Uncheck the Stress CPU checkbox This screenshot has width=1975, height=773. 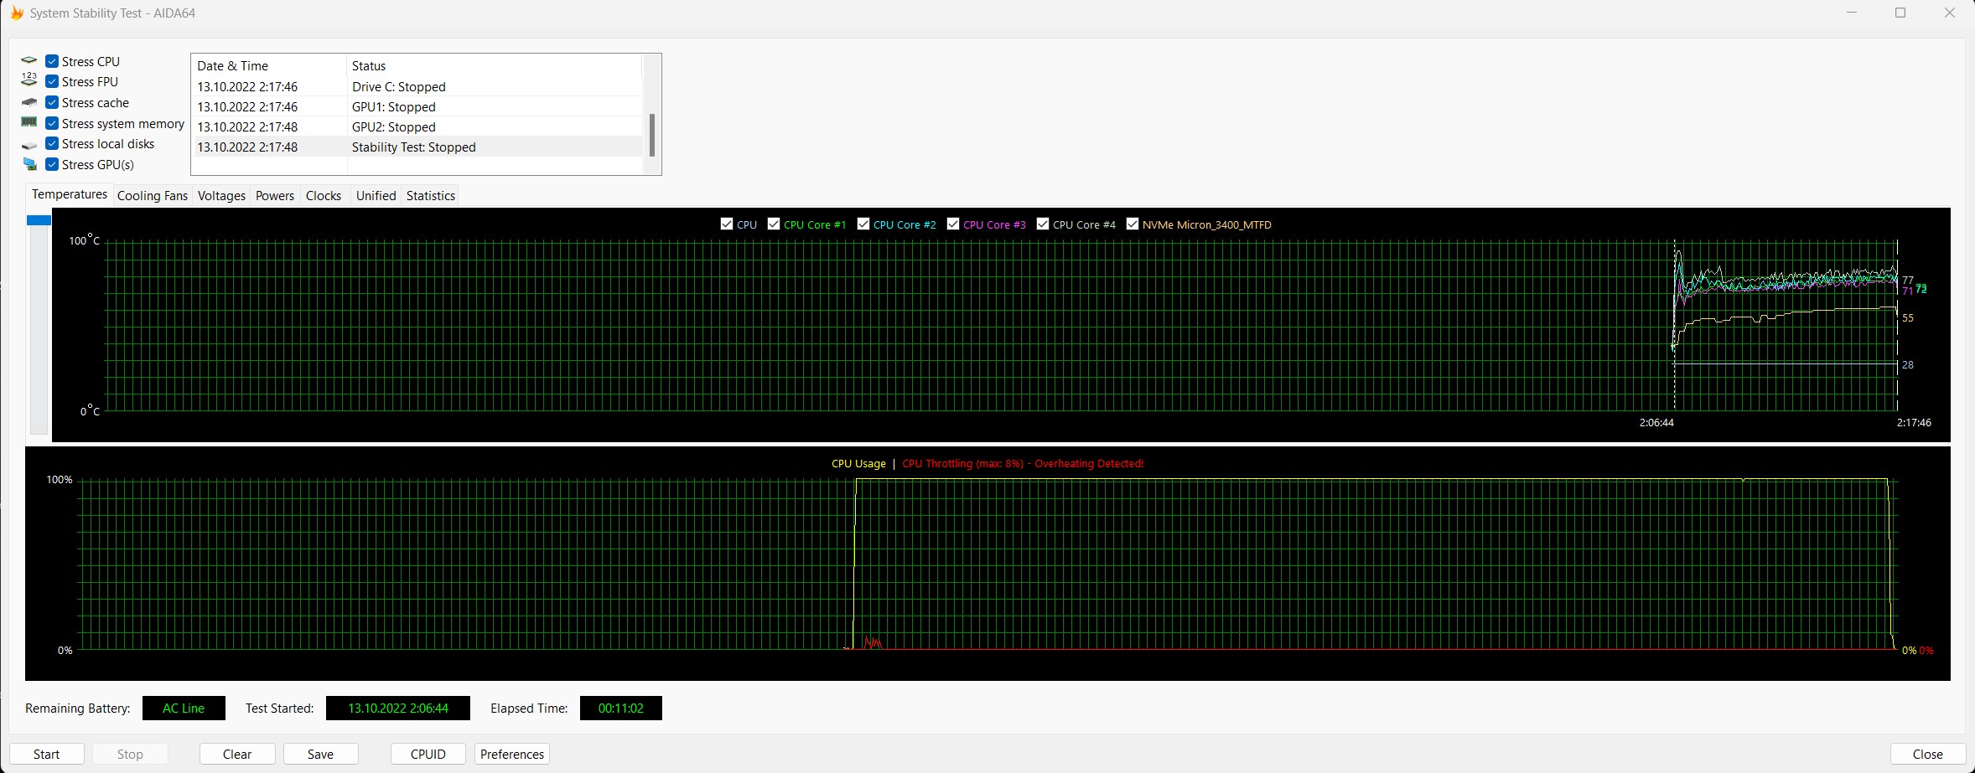52,61
